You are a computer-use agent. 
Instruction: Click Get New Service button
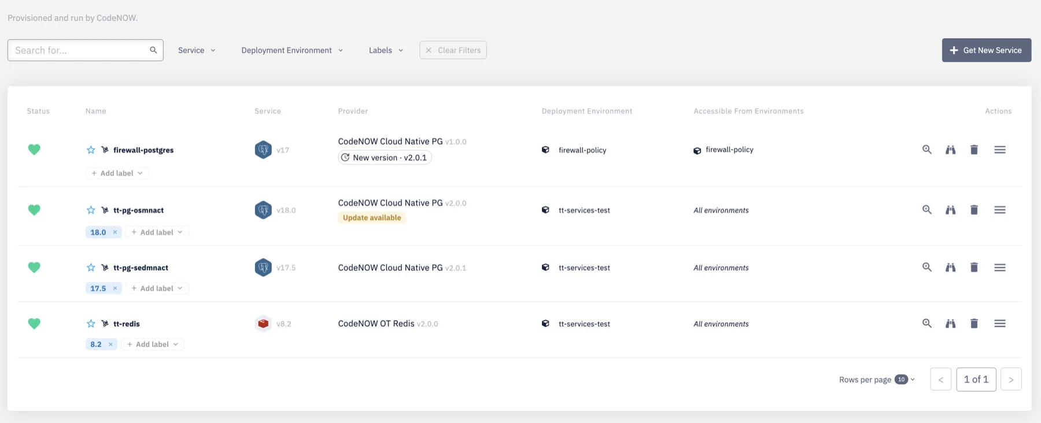point(986,50)
